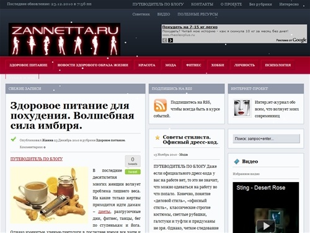Open the Советник menu link
The width and height of the screenshot is (310, 233).
pos(141,14)
